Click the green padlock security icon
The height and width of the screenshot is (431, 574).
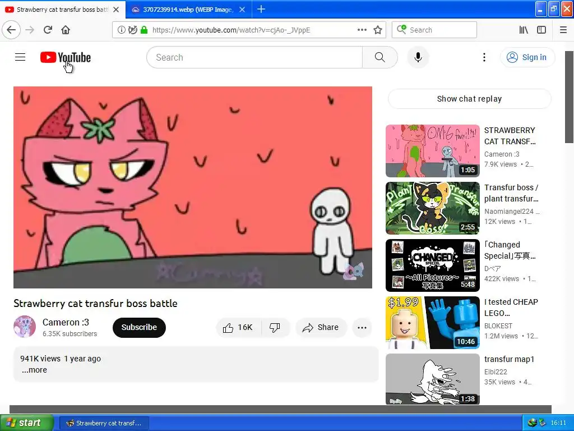(144, 30)
